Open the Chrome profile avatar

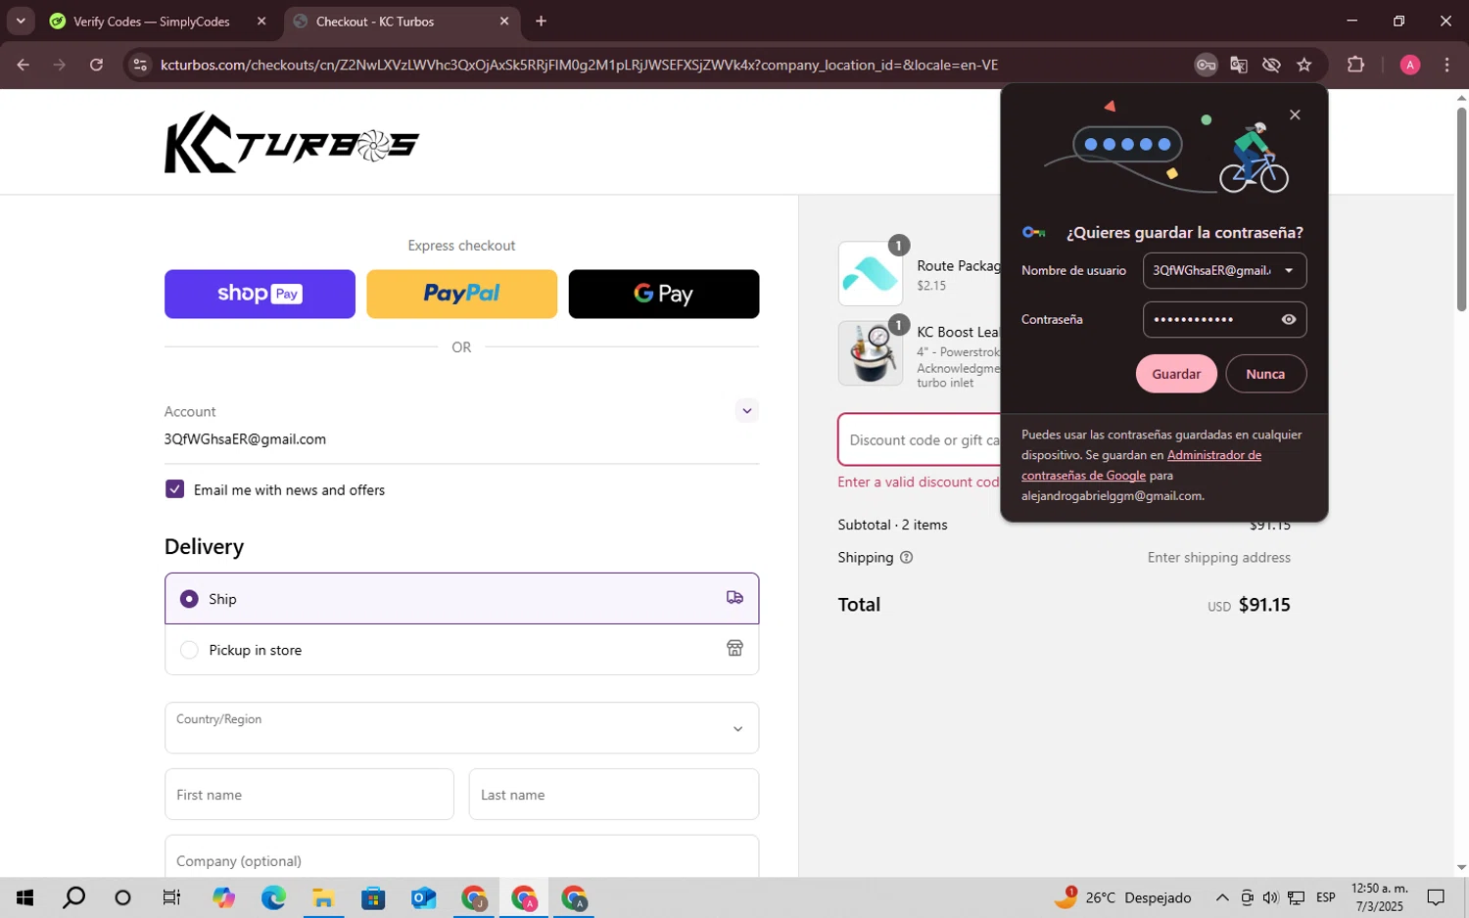[1410, 65]
